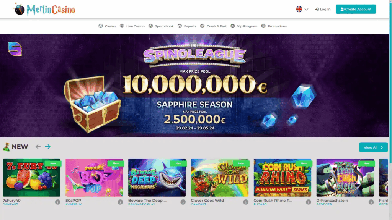Click the Create Account button
Image resolution: width=392 pixels, height=220 pixels.
[356, 9]
